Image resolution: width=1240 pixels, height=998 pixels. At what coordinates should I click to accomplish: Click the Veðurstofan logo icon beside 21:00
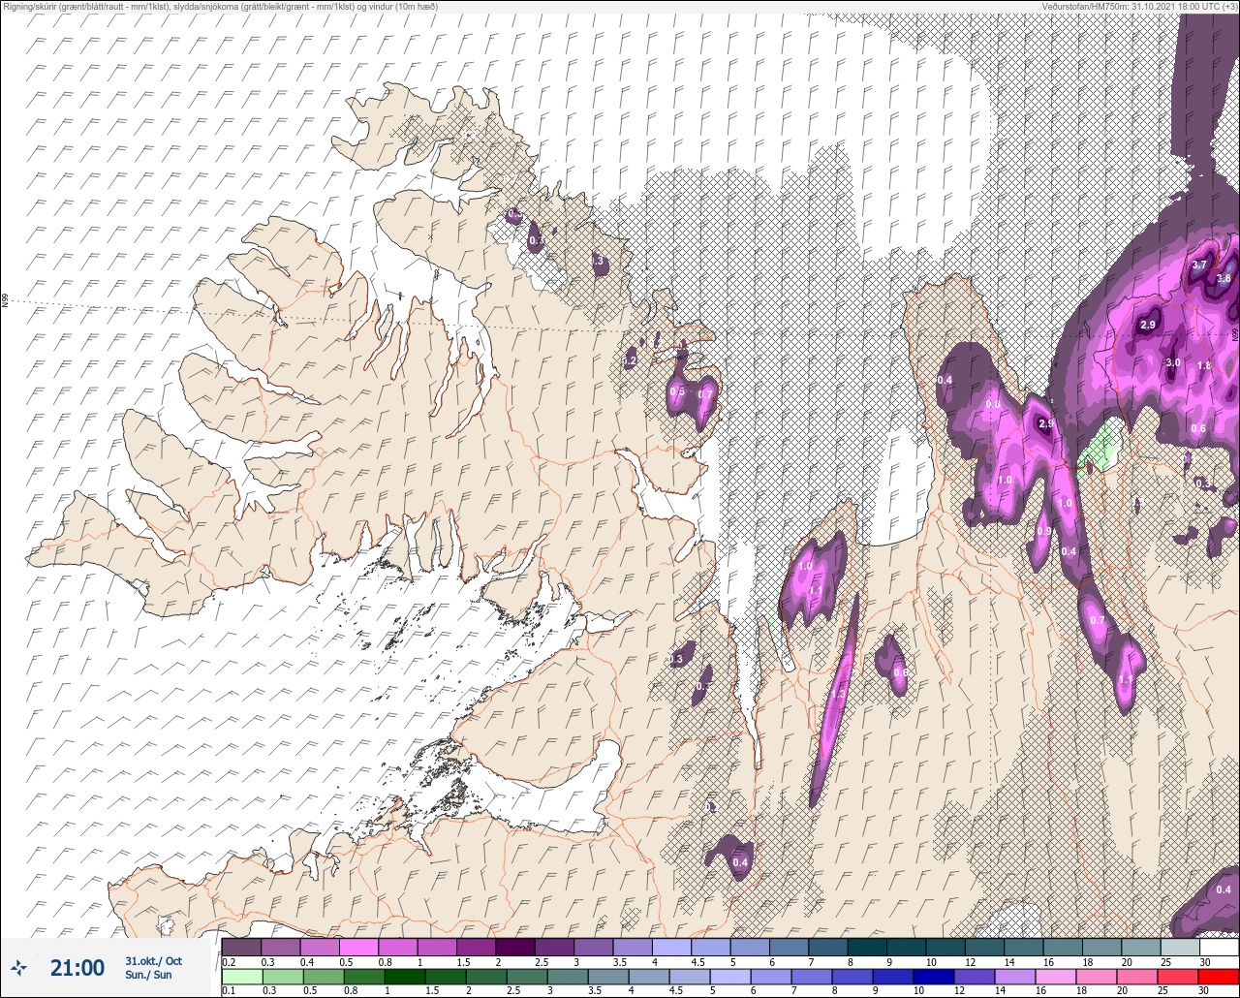(18, 967)
